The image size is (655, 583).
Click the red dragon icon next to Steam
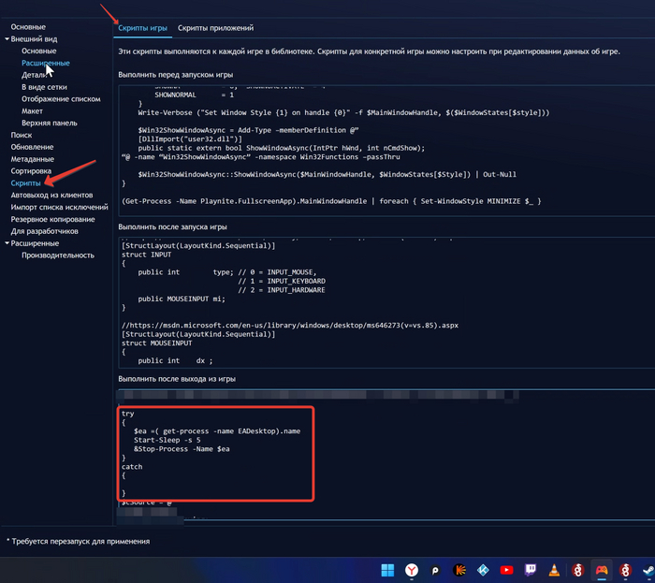click(x=625, y=570)
